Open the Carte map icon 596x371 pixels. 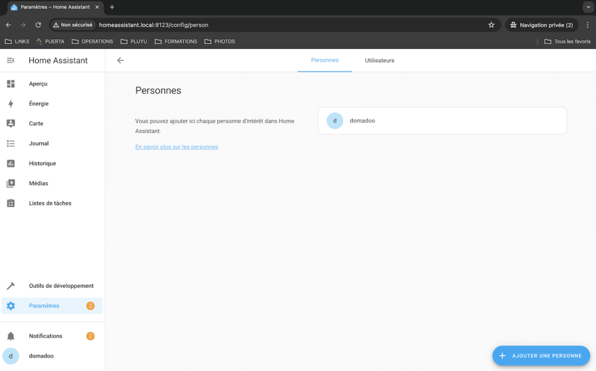[x=11, y=123]
